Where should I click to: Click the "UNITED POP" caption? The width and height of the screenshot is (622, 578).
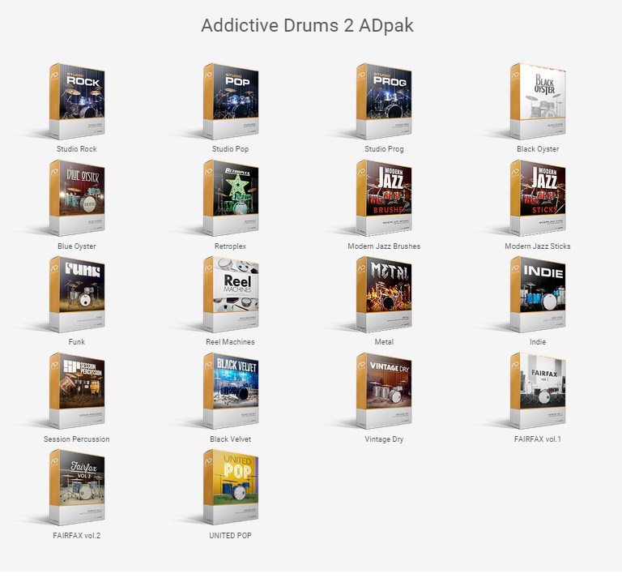231,536
